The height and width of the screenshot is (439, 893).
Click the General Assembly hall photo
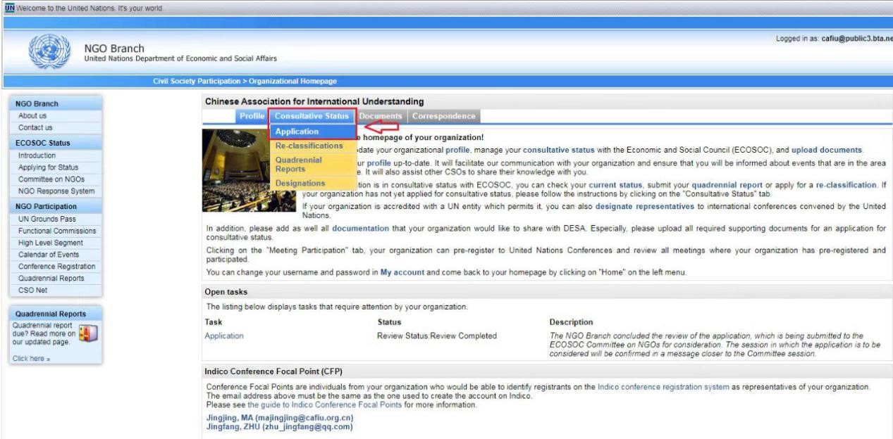(x=236, y=170)
